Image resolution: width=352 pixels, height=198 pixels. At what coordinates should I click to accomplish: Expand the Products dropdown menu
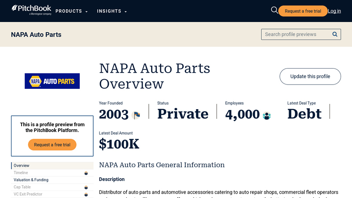pos(71,11)
